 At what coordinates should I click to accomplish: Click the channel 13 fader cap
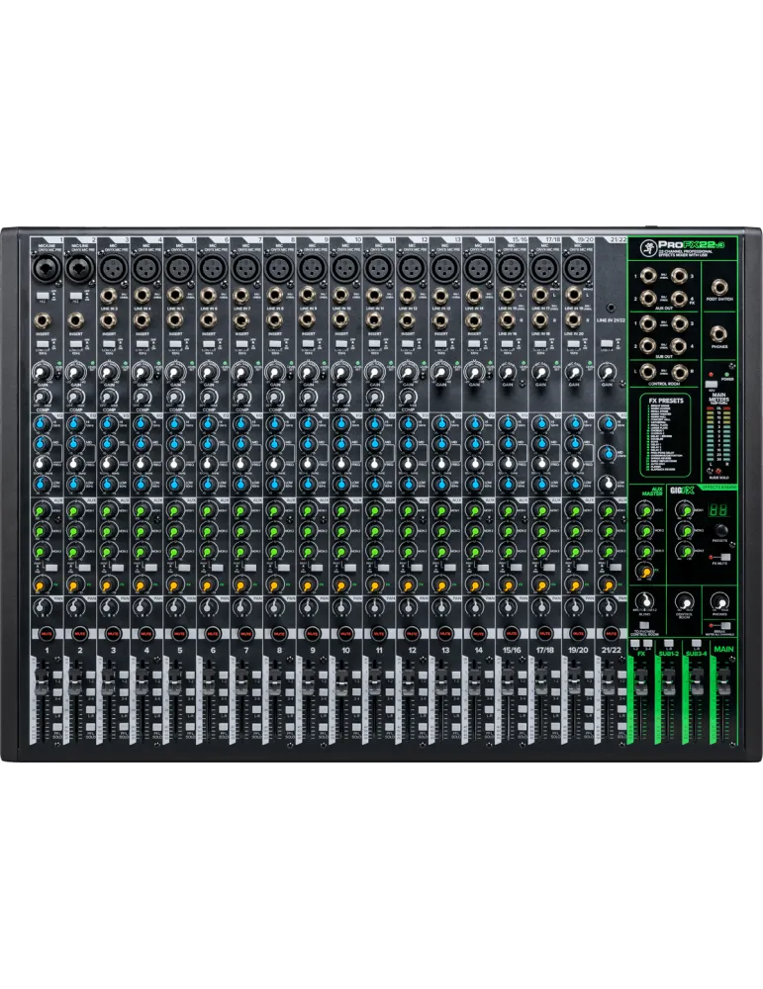pyautogui.click(x=439, y=683)
